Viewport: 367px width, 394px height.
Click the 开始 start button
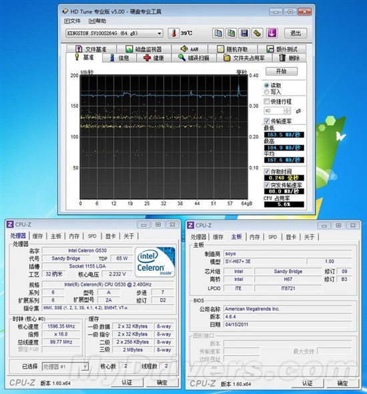pos(282,71)
